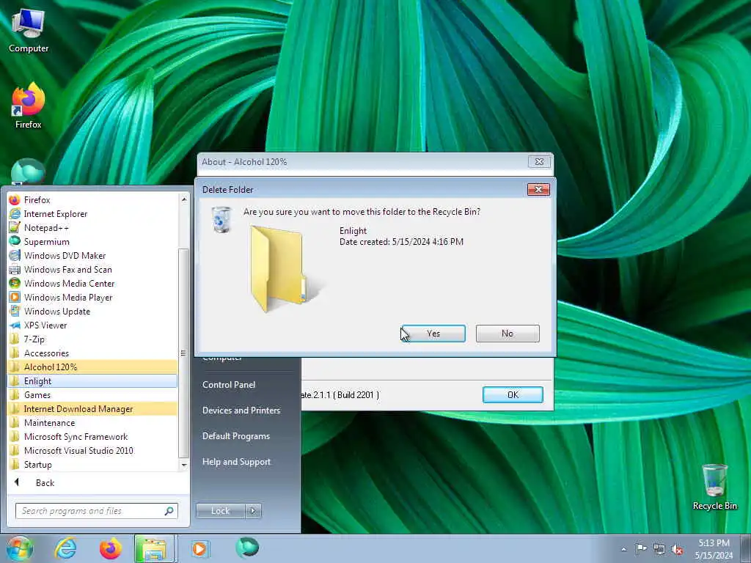Focus the Search programs and files box
Screen dimensions: 751x563
[x=91, y=511]
